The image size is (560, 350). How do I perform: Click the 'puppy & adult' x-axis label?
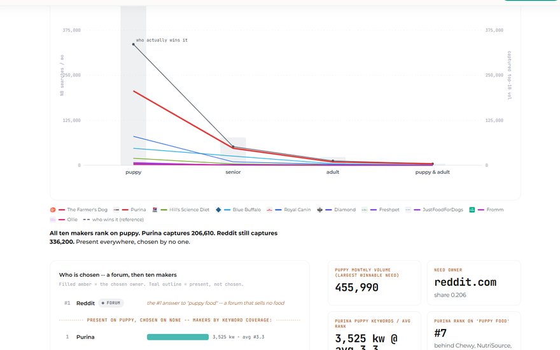(433, 172)
